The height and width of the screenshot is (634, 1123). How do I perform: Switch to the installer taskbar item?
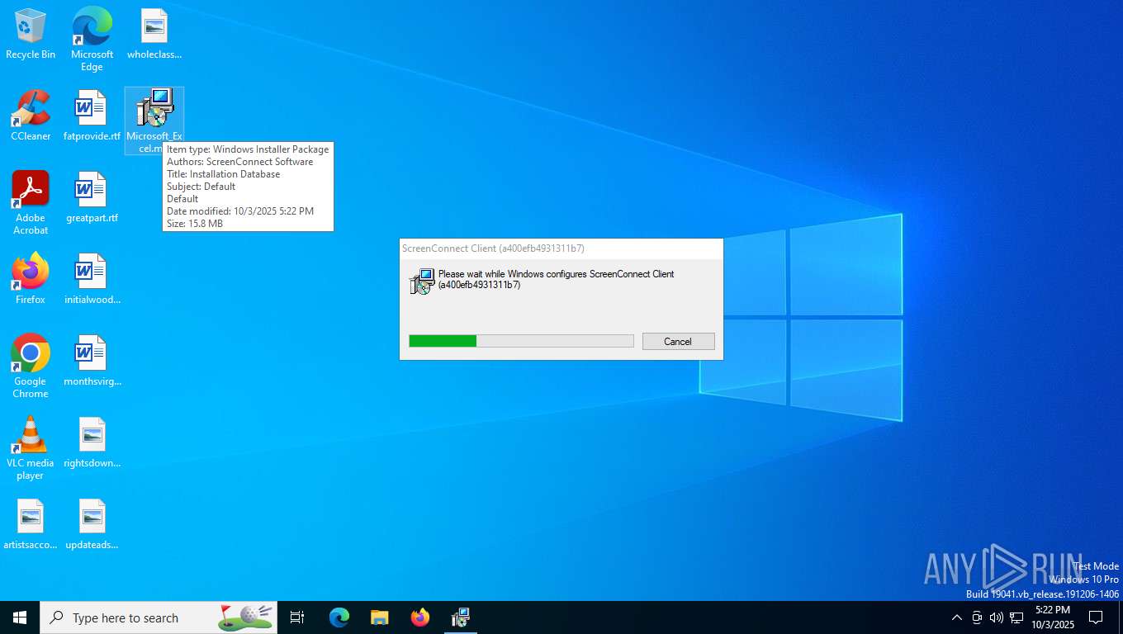coord(461,617)
